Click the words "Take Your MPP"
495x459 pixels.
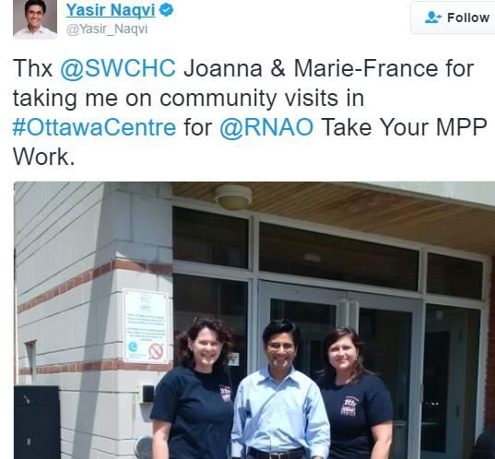coord(404,127)
